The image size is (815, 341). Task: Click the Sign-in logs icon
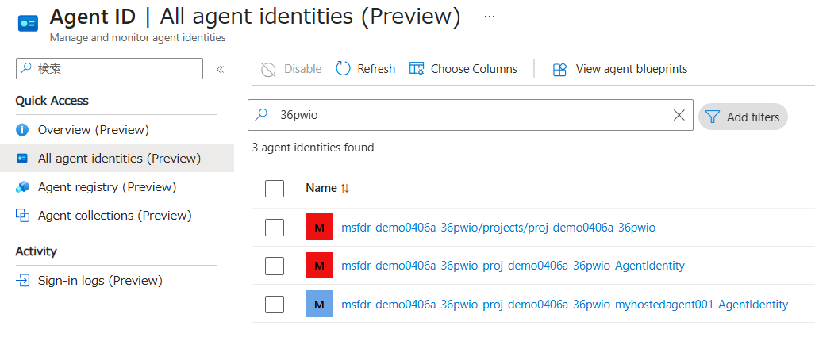[x=22, y=281]
